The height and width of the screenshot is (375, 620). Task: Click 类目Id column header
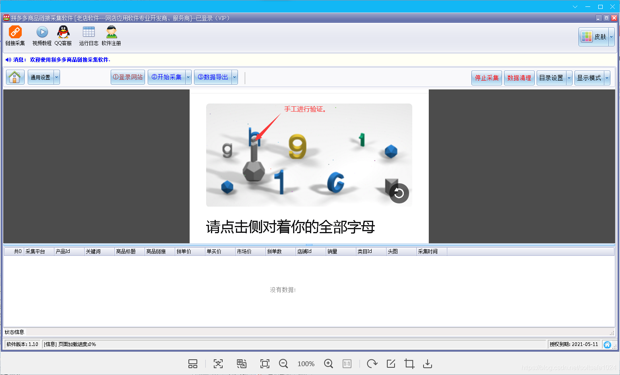tap(371, 251)
